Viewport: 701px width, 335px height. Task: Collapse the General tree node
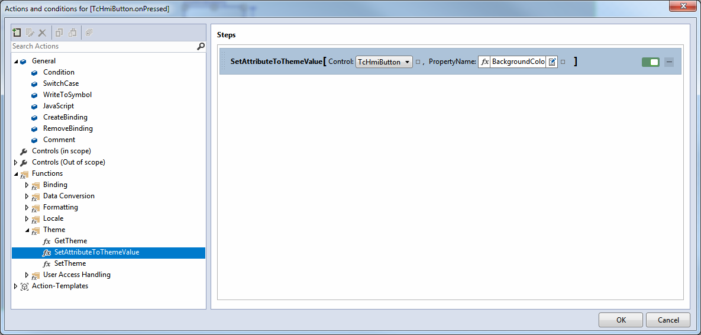[15, 62]
